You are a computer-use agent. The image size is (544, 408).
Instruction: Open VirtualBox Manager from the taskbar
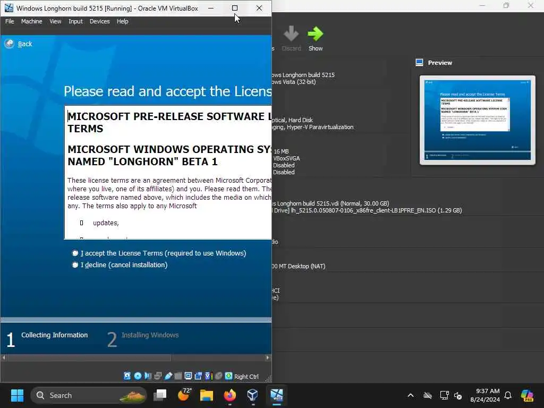coord(252,395)
